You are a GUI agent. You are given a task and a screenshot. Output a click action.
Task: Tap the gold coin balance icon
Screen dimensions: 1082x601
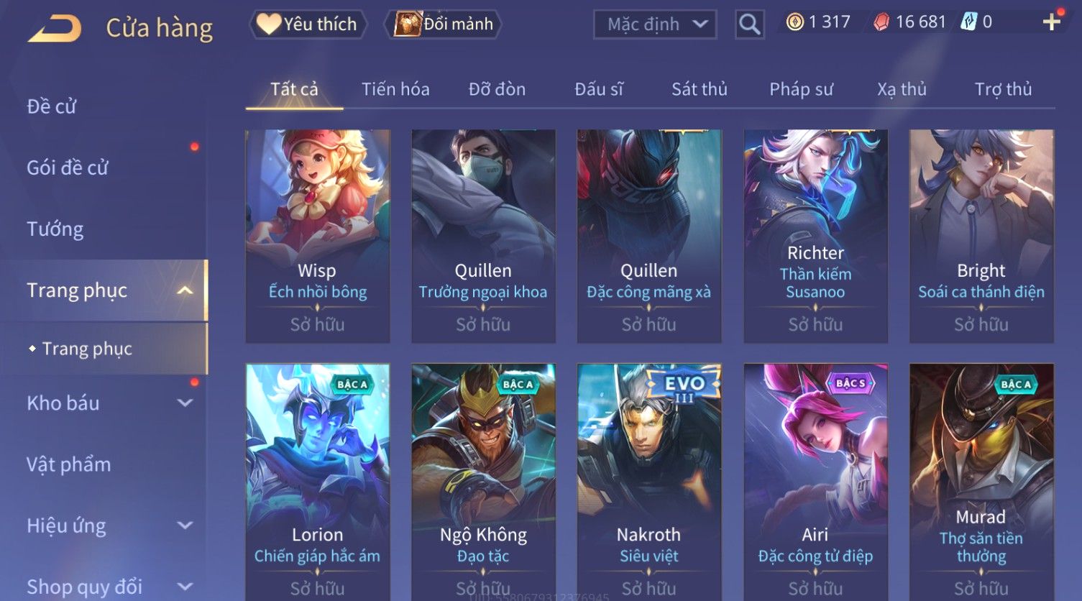[x=794, y=22]
